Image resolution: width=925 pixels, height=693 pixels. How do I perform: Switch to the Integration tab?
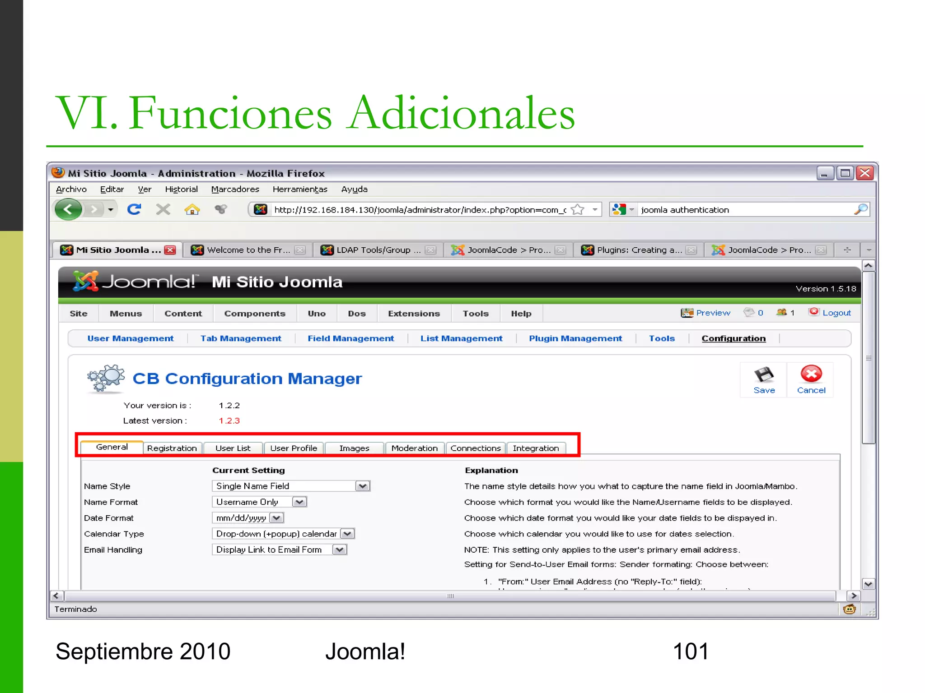pyautogui.click(x=536, y=448)
